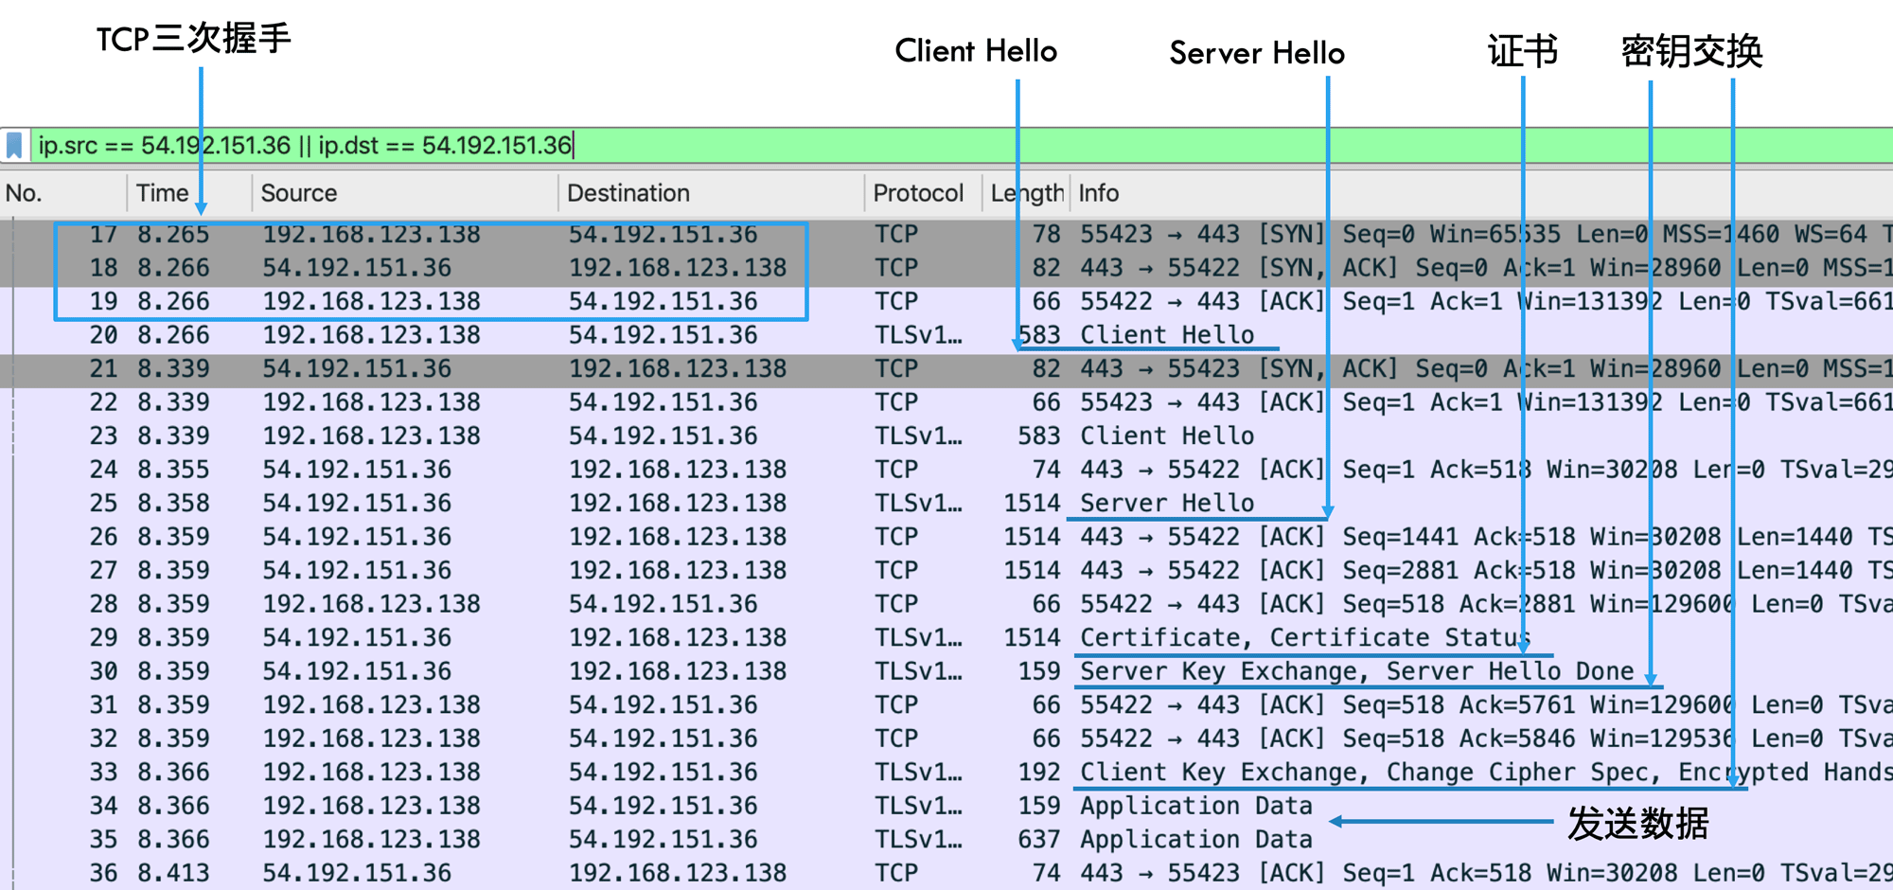Click time 8.413 in packet 36

(x=173, y=873)
